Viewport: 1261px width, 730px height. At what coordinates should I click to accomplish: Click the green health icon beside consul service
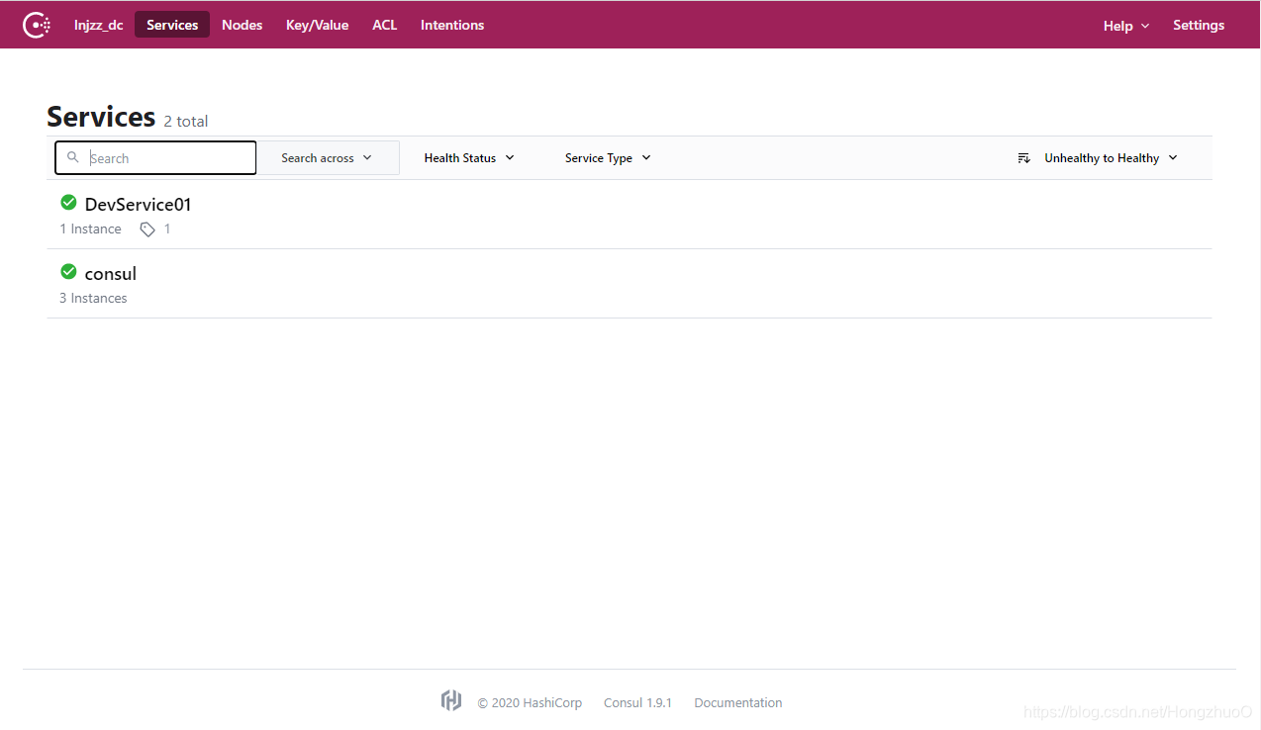tap(68, 271)
